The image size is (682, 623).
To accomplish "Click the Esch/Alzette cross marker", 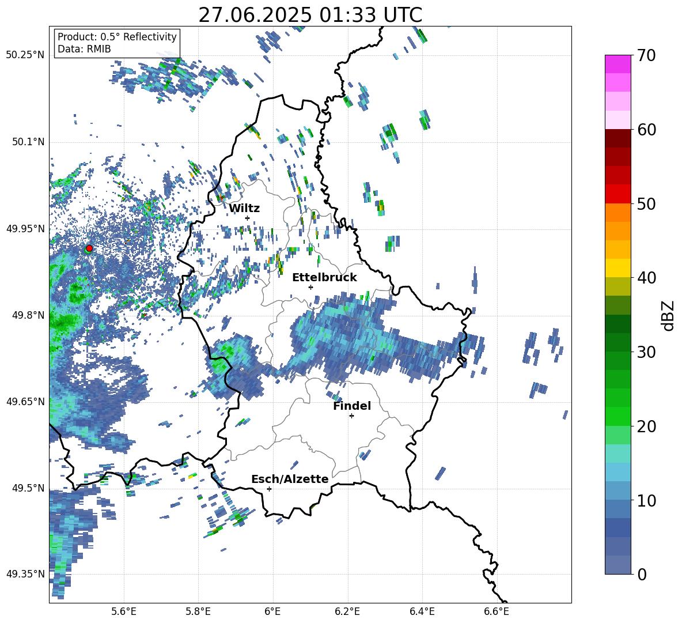I will pos(269,489).
